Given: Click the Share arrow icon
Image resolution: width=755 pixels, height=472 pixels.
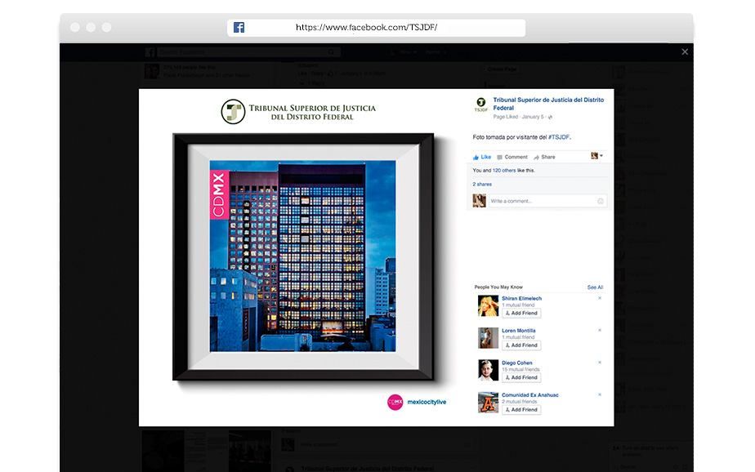Looking at the screenshot, I should tap(536, 158).
